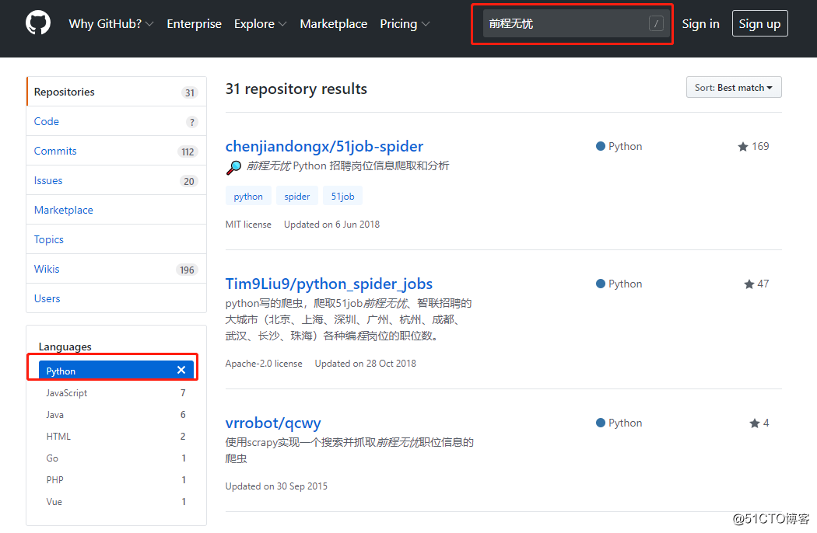This screenshot has height=533, width=817.
Task: Expand the Explore dropdown menu
Action: 260,24
